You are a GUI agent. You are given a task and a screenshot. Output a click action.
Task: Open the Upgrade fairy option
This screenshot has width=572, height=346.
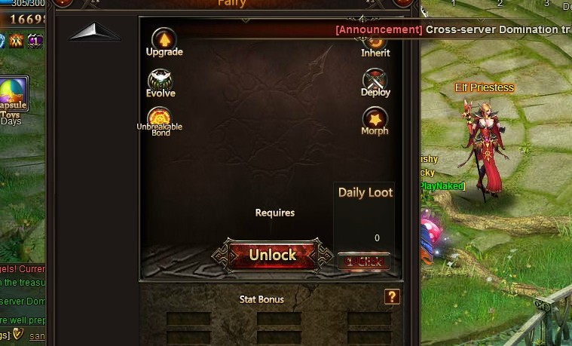point(164,42)
